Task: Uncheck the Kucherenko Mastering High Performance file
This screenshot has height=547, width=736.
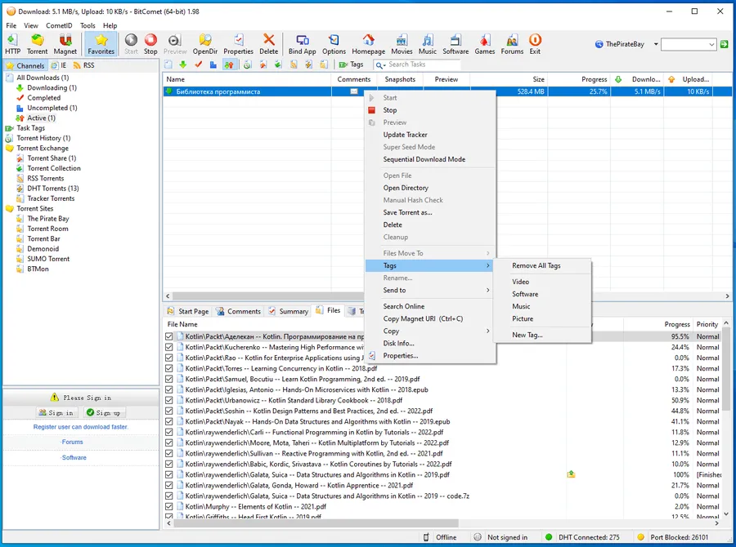Action: tap(169, 347)
